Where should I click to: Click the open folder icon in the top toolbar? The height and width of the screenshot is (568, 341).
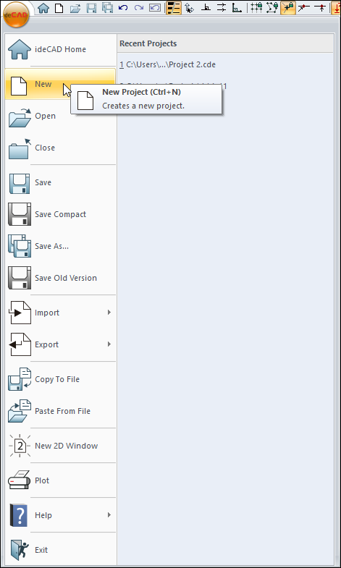point(75,8)
